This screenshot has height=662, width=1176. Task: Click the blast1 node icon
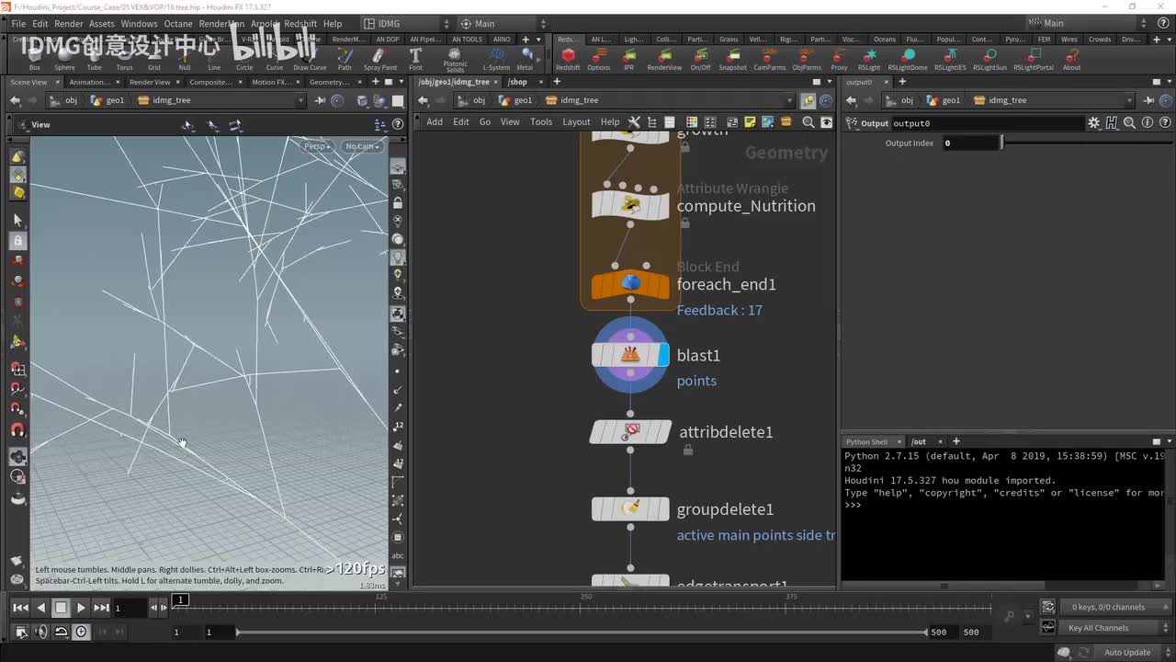(x=630, y=355)
